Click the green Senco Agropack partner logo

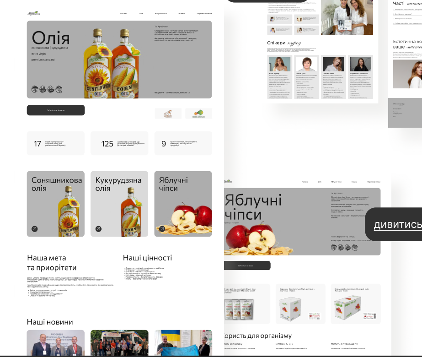click(198, 114)
